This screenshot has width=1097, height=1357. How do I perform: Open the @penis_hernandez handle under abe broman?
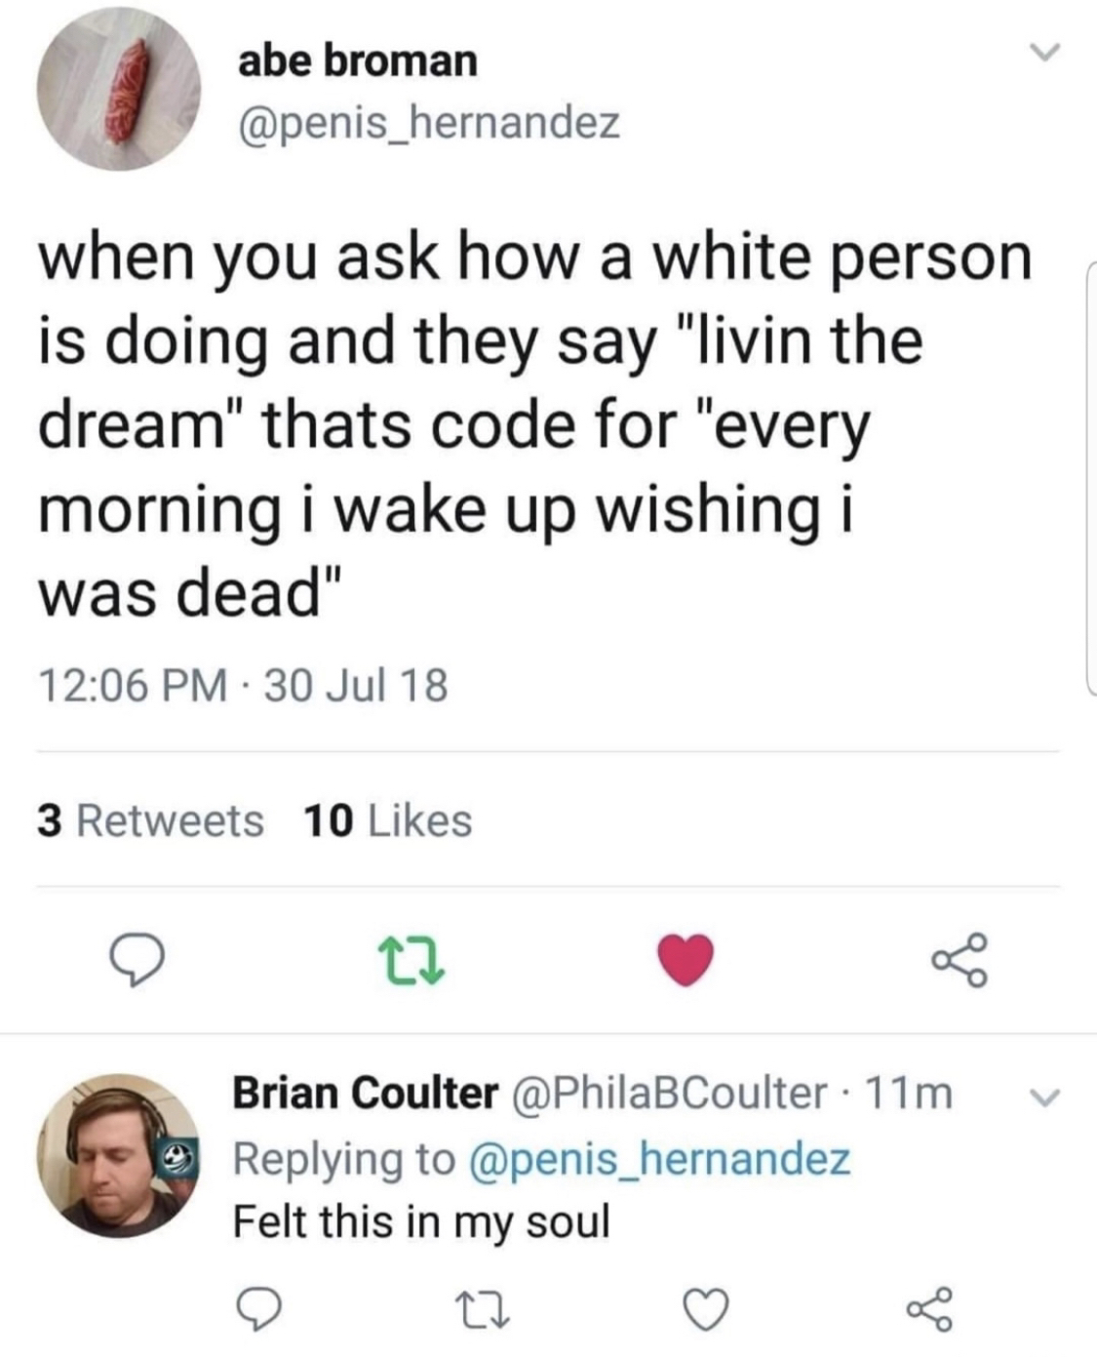[x=429, y=123]
